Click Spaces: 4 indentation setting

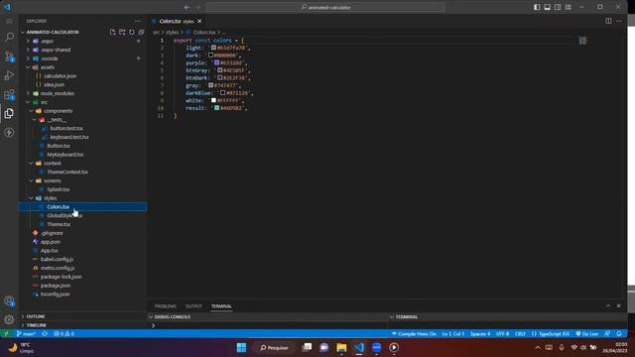[x=480, y=334]
